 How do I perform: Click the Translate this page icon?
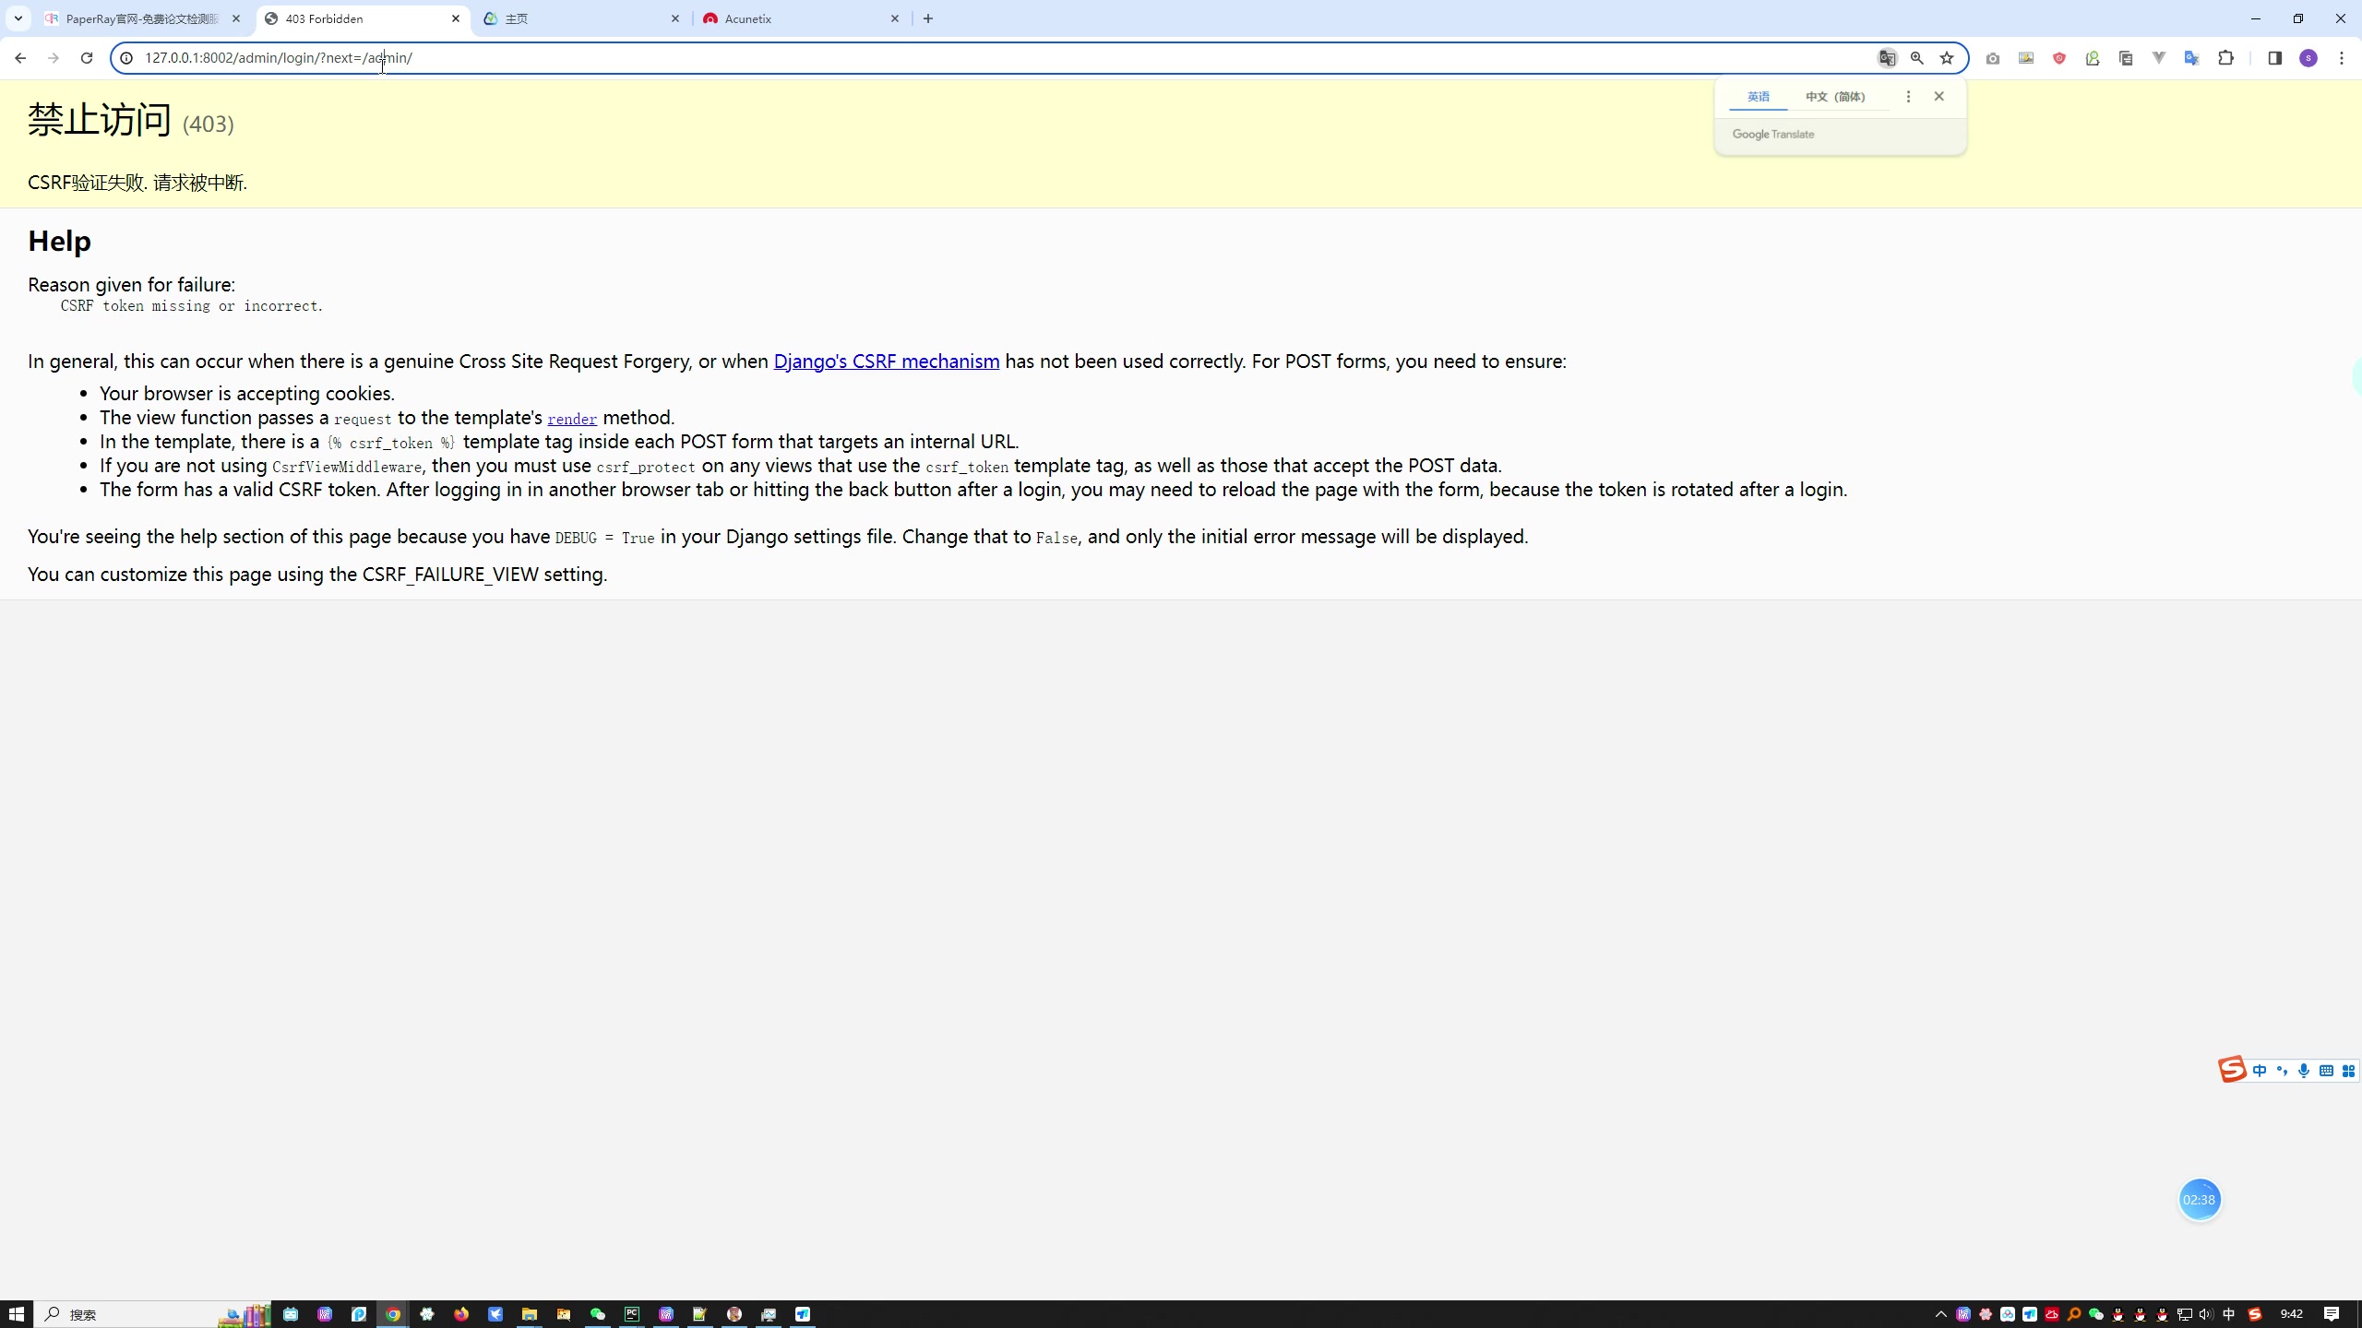(x=1887, y=57)
